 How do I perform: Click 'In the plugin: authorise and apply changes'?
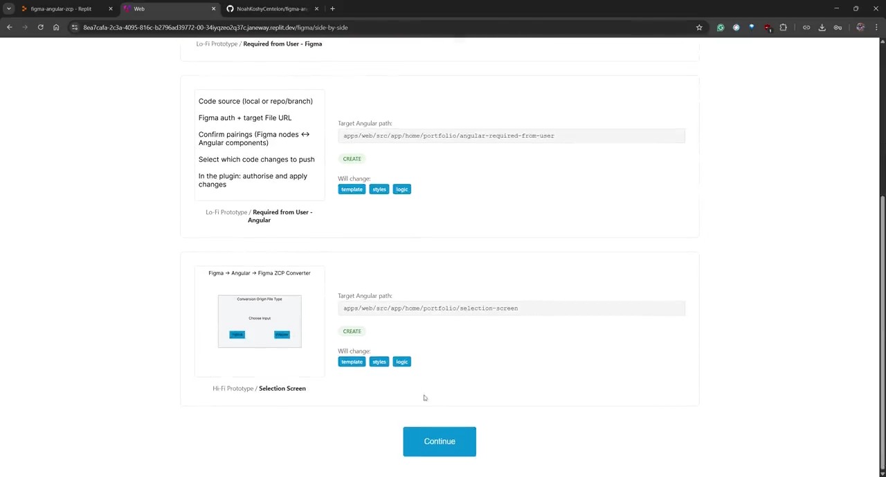coord(253,180)
